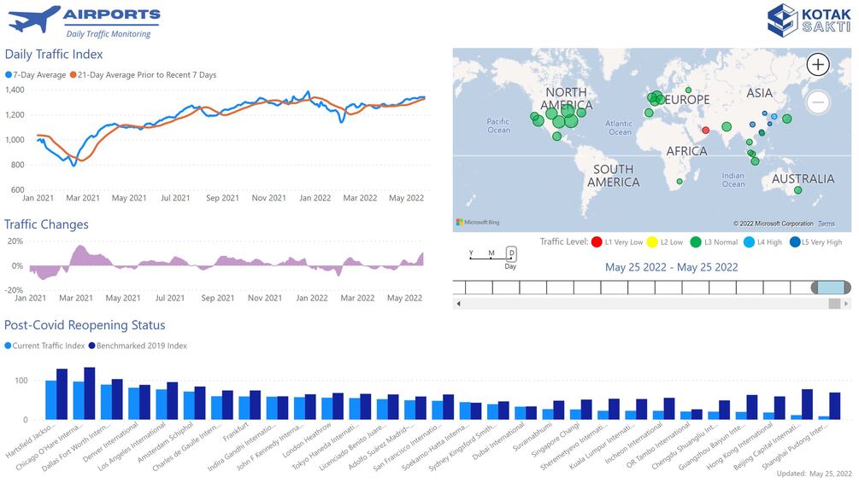This screenshot has height=483, width=859.
Task: Click the Microsoft Bing logo on map
Action: pyautogui.click(x=478, y=222)
